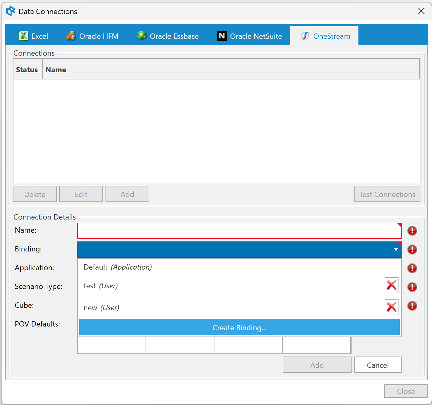Viewport: 432px width, 405px height.
Task: Click the error icon beside Application row
Action: [x=412, y=268]
